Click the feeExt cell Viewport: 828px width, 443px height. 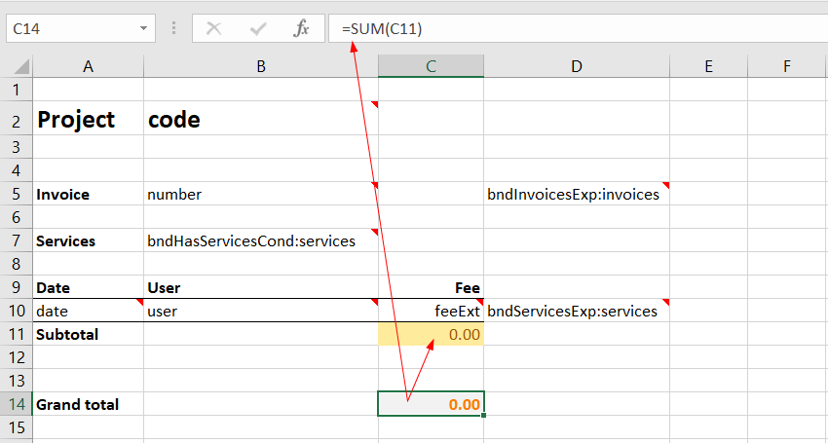431,312
